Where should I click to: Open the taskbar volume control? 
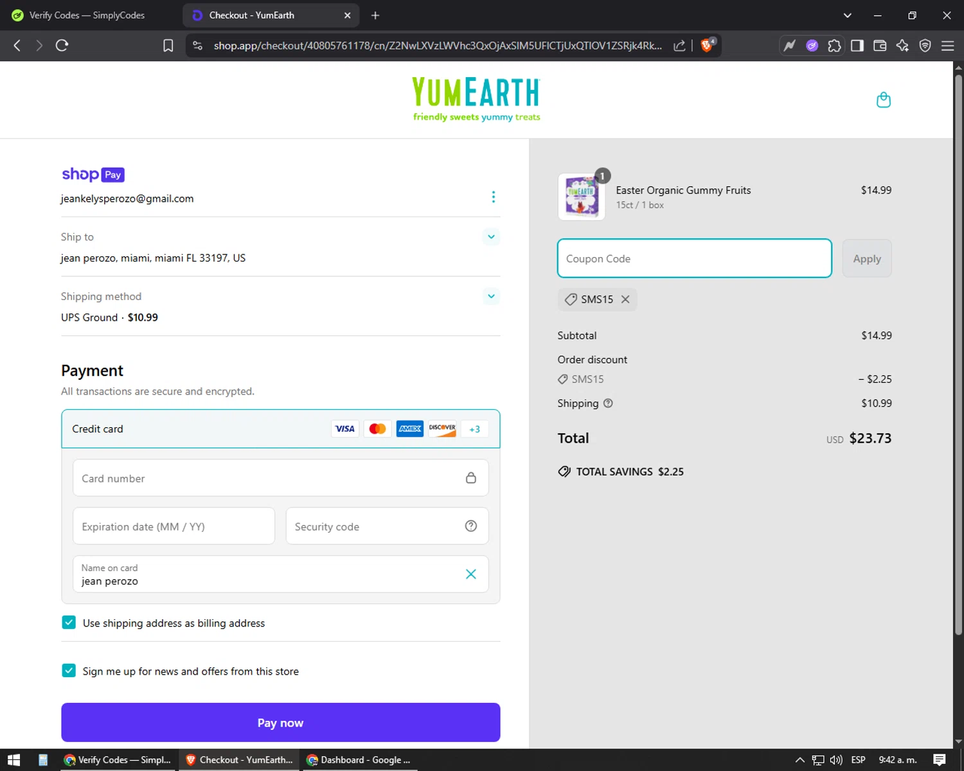[x=835, y=759]
